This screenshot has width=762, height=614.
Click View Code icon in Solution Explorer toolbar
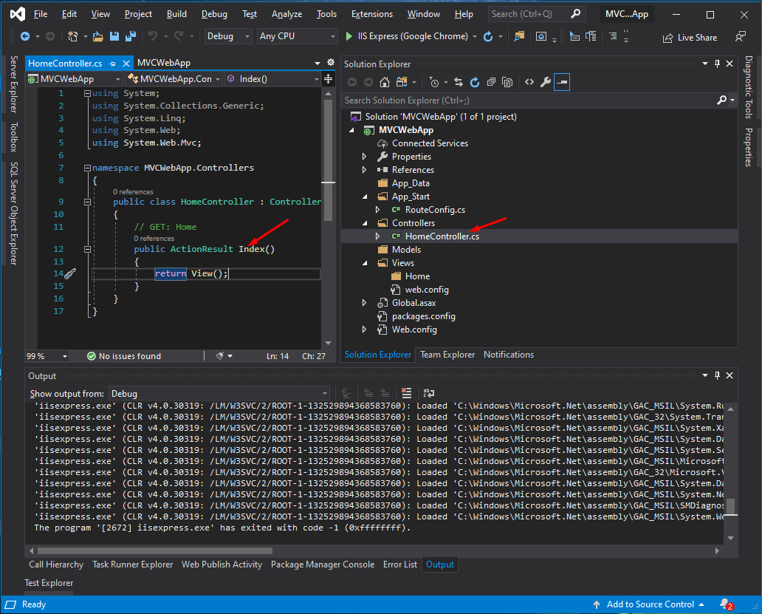pos(529,82)
